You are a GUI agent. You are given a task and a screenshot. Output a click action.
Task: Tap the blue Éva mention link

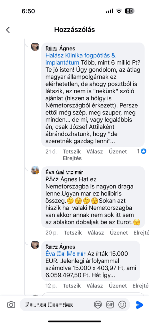[x=65, y=254]
